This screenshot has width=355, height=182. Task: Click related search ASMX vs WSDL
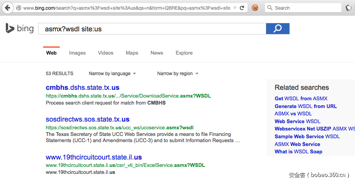293,114
